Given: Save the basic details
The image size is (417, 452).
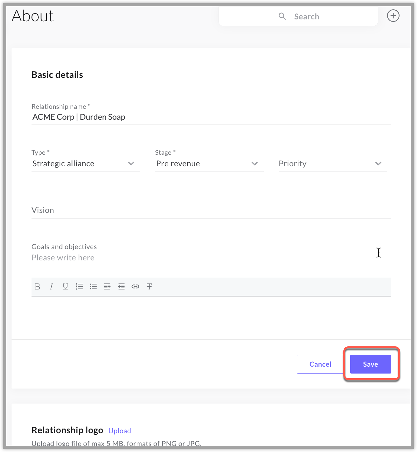Looking at the screenshot, I should tap(370, 364).
